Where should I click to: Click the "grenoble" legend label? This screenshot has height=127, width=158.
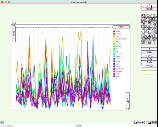pos(118,44)
